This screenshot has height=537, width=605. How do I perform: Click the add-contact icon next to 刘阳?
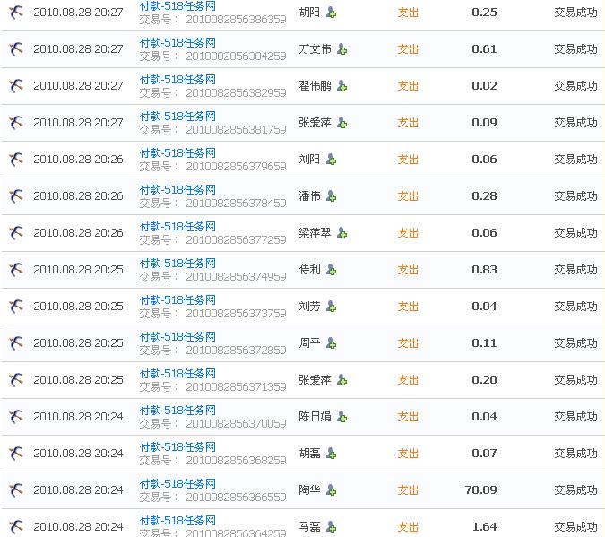click(332, 160)
